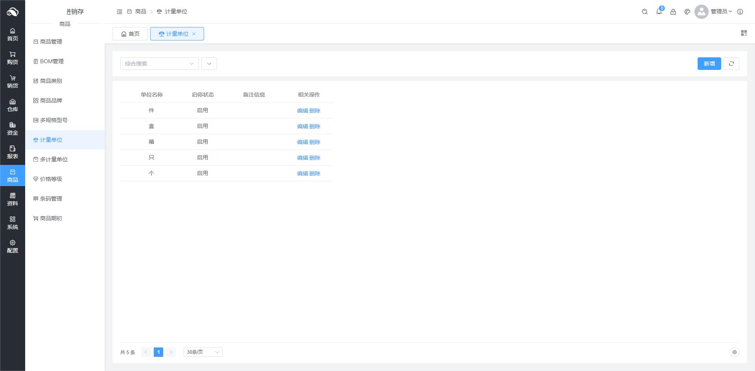The image size is (755, 371).
Task: Open the notification bell icon
Action: (x=659, y=12)
